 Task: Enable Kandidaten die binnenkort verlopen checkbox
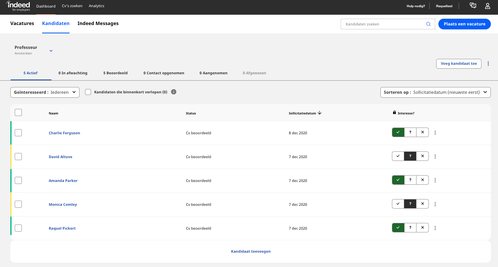pos(88,92)
